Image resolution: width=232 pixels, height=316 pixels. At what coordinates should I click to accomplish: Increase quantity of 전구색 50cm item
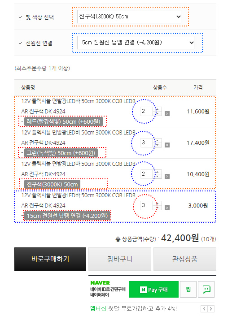pyautogui.click(x=158, y=172)
